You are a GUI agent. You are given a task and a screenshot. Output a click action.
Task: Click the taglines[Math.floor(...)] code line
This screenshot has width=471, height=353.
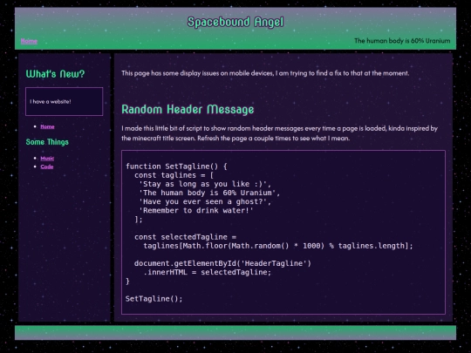click(278, 246)
